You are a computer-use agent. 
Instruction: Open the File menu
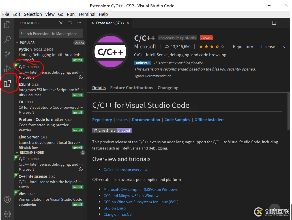[6, 14]
